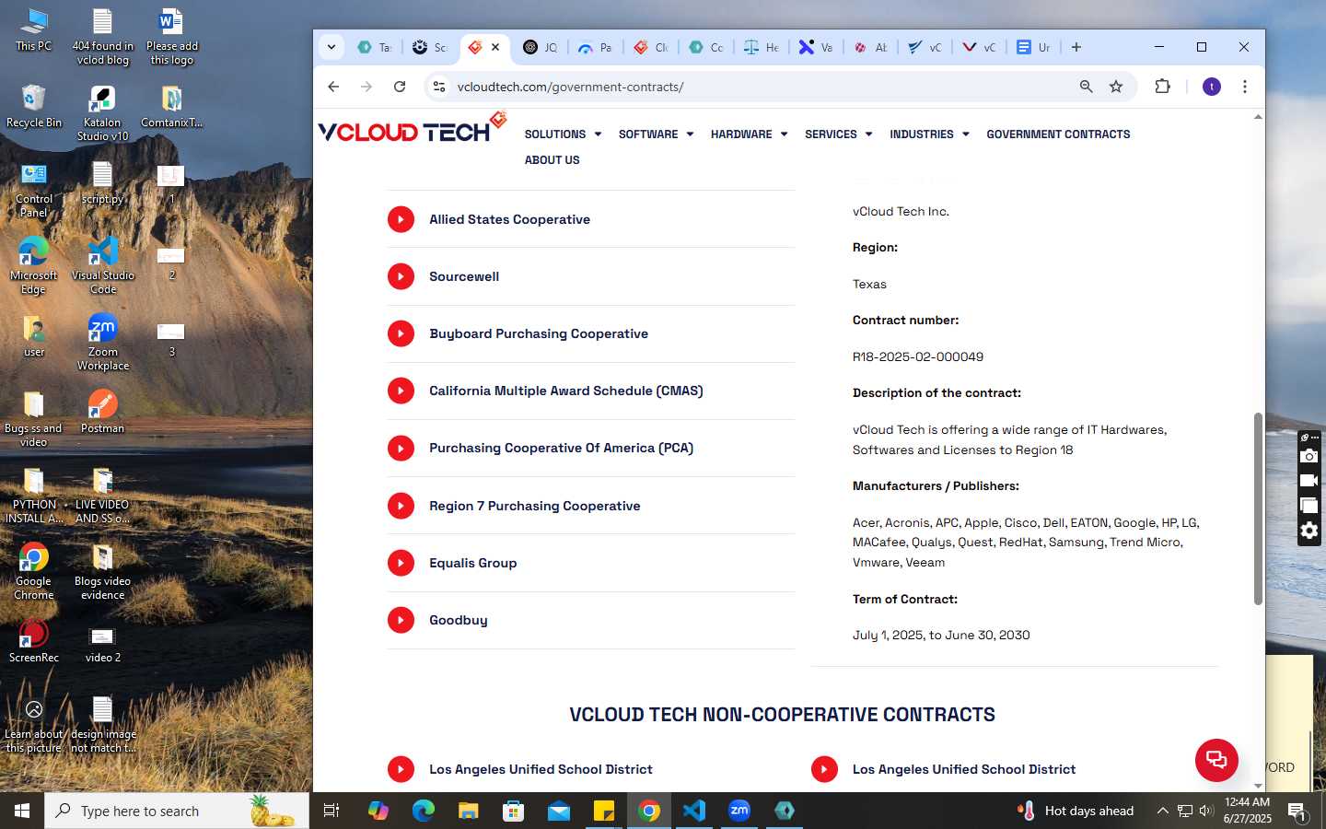Click the zoom magnifier in address bar
Viewport: 1326px width, 829px height.
click(1087, 87)
